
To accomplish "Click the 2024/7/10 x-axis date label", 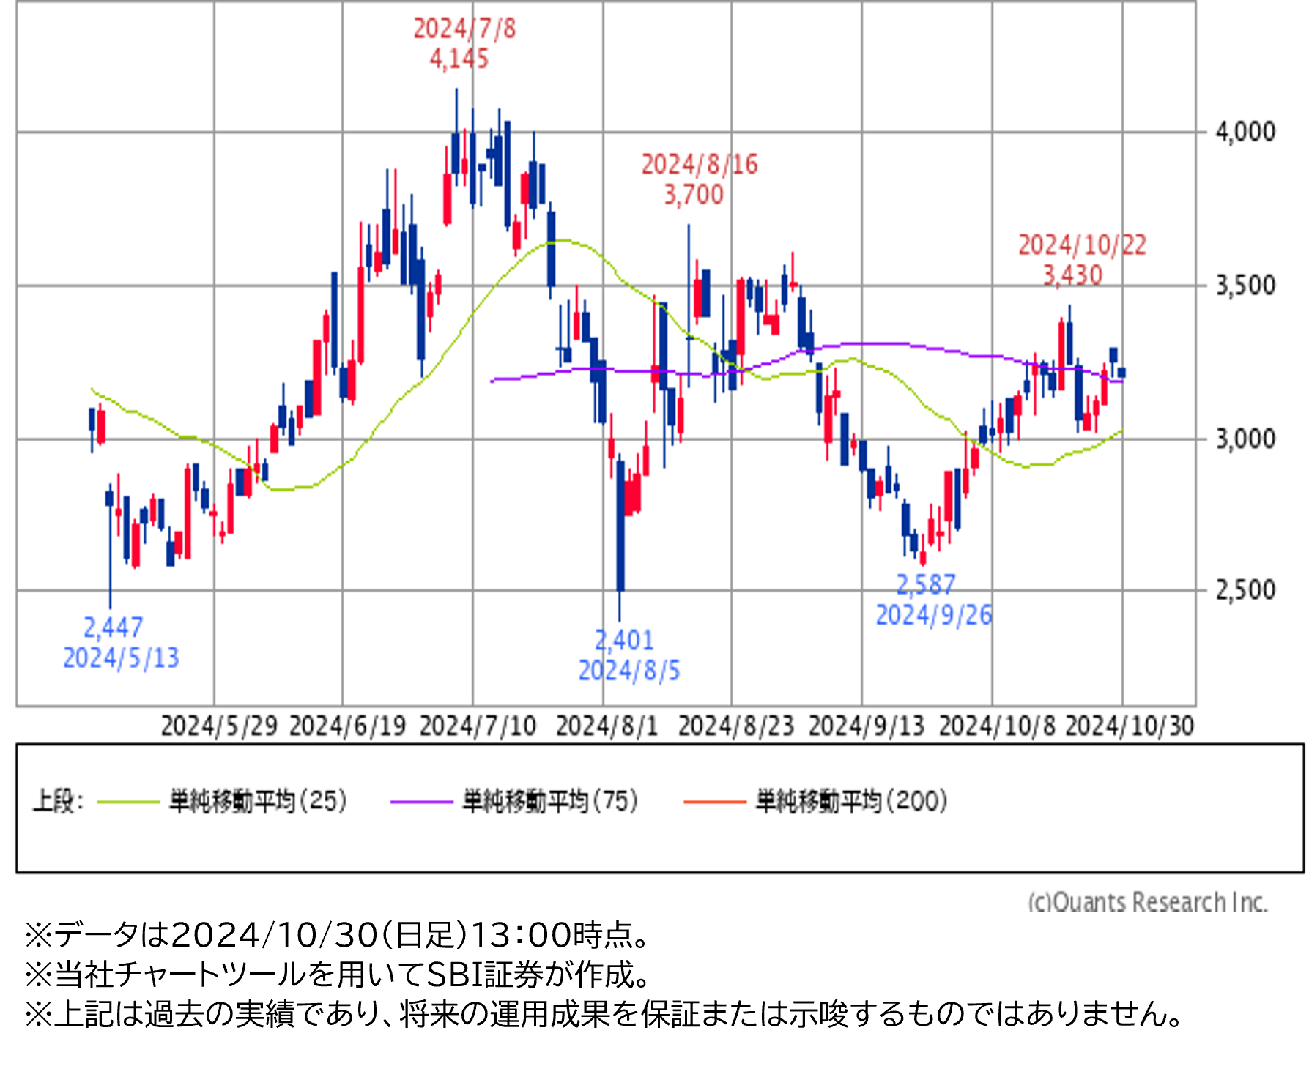I will [478, 726].
